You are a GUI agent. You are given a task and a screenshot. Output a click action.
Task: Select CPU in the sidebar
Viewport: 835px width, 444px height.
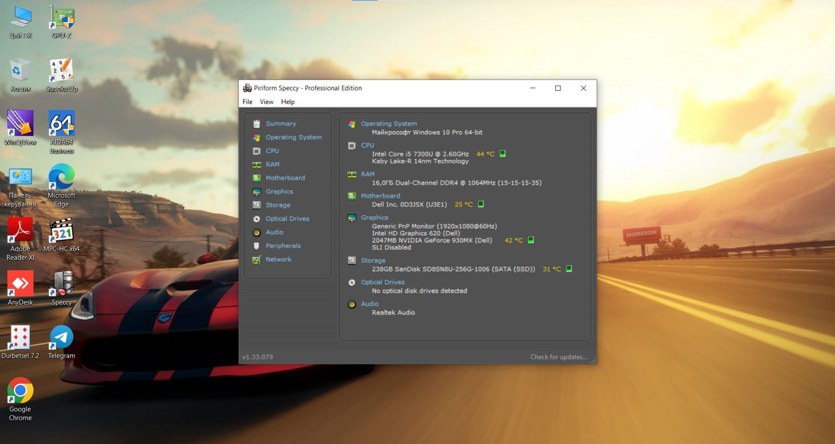(272, 151)
